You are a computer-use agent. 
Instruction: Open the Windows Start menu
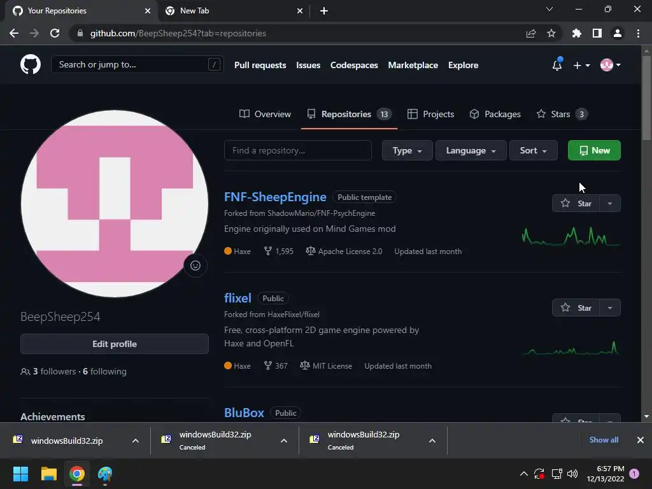pos(20,474)
